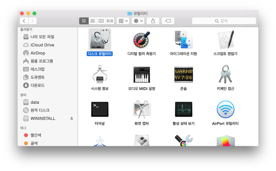Select the 스크립트 편집기 app icon
Image resolution: width=276 pixels, height=171 pixels.
pos(226,40)
